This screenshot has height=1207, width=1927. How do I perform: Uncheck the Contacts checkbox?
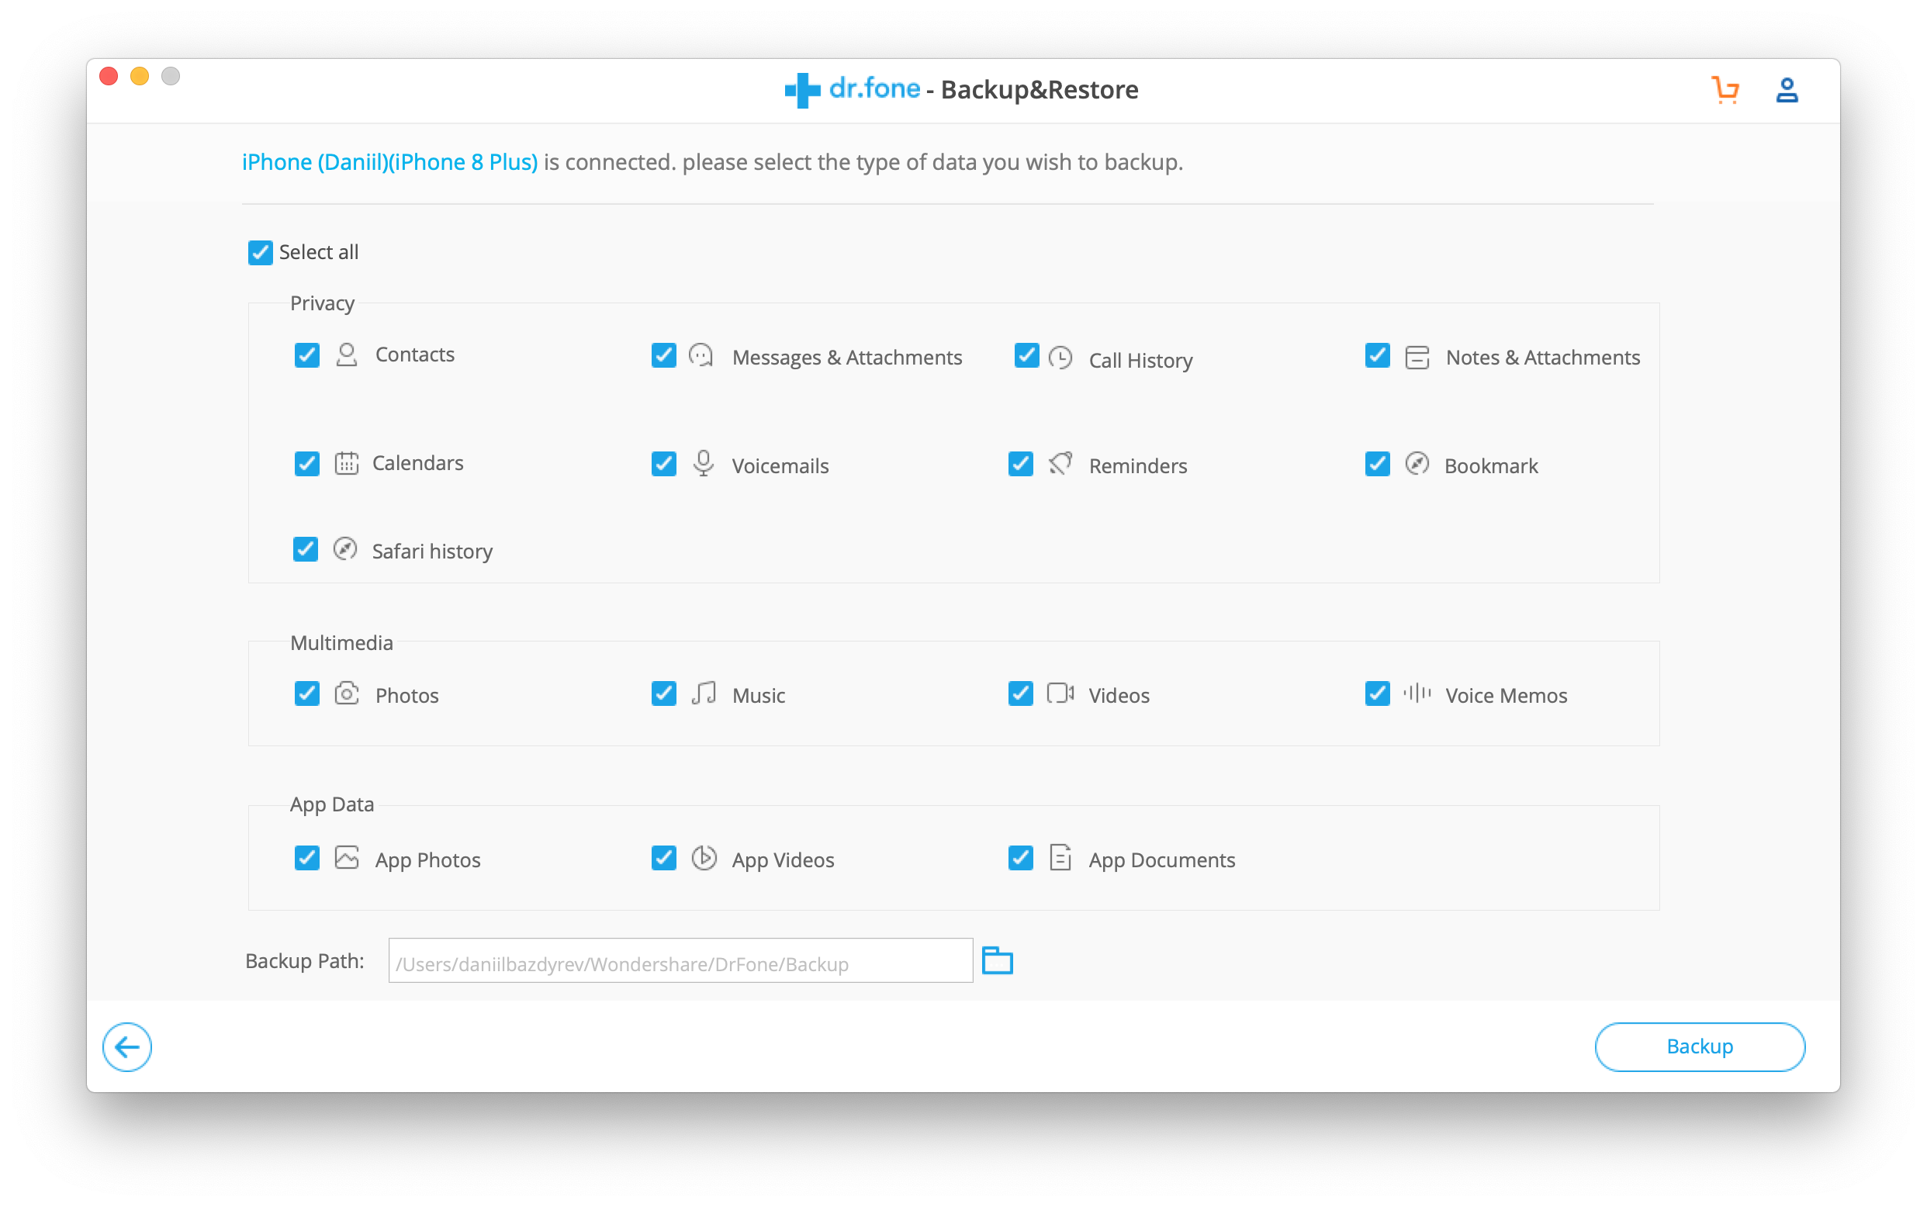[x=306, y=354]
